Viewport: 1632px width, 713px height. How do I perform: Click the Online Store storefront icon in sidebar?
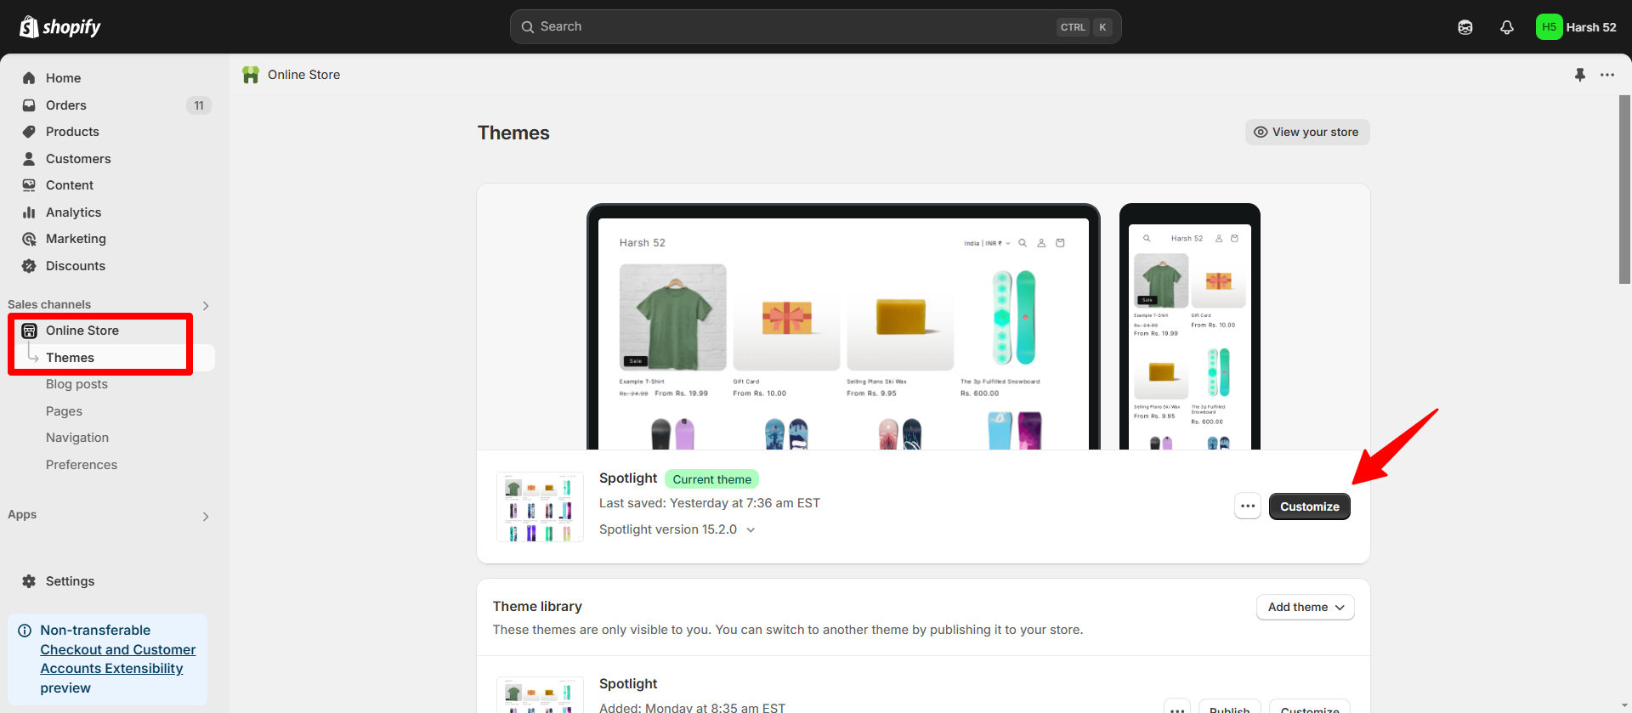(29, 331)
